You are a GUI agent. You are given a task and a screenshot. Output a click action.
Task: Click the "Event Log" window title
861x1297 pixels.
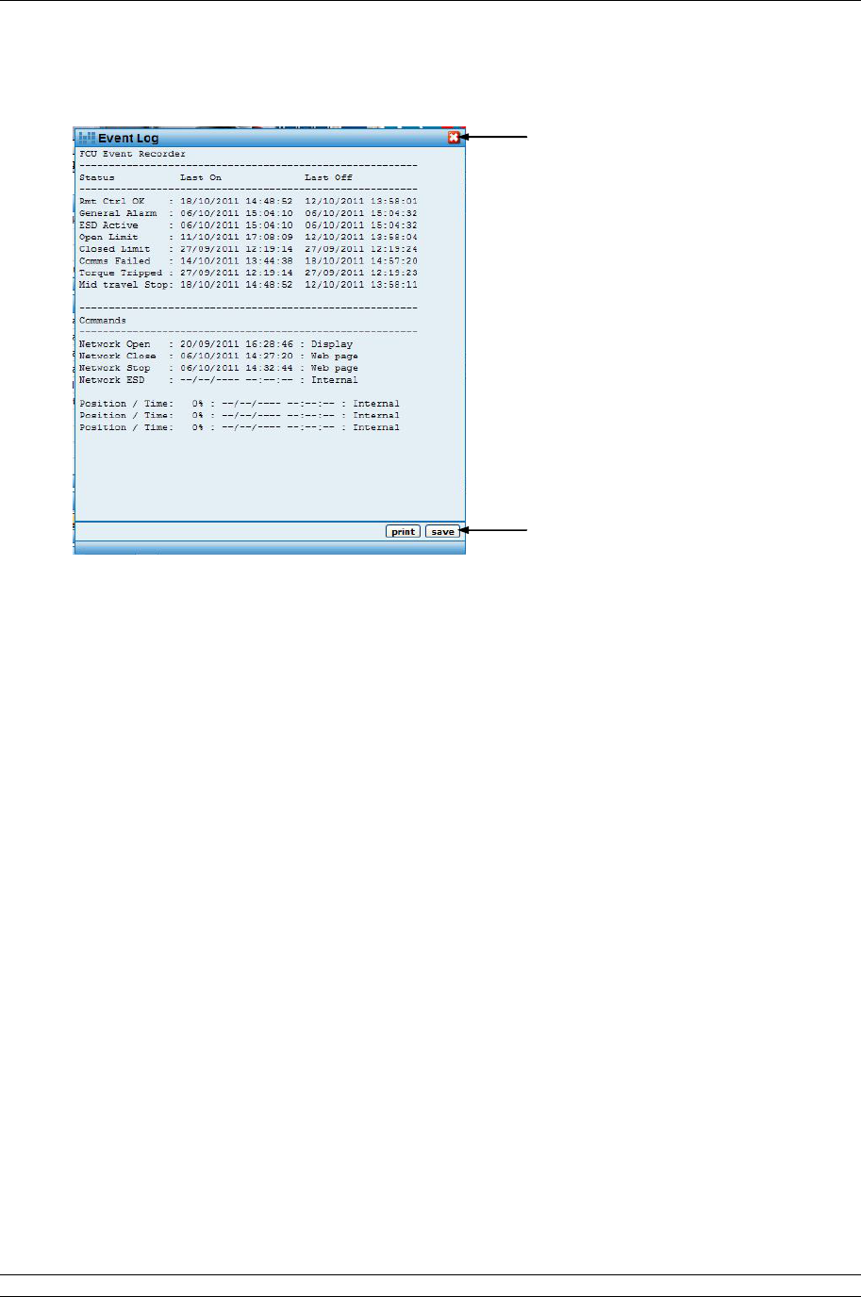[128, 139]
